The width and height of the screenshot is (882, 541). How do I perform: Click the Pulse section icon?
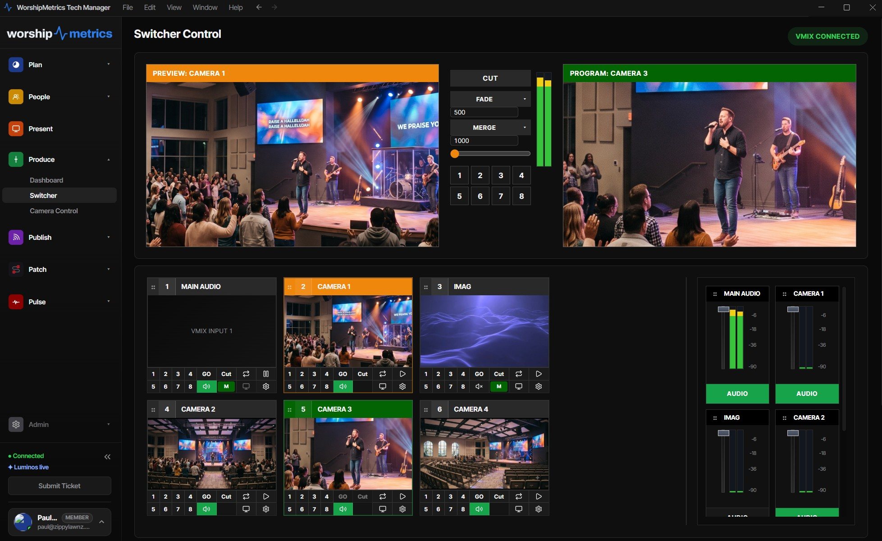tap(16, 302)
